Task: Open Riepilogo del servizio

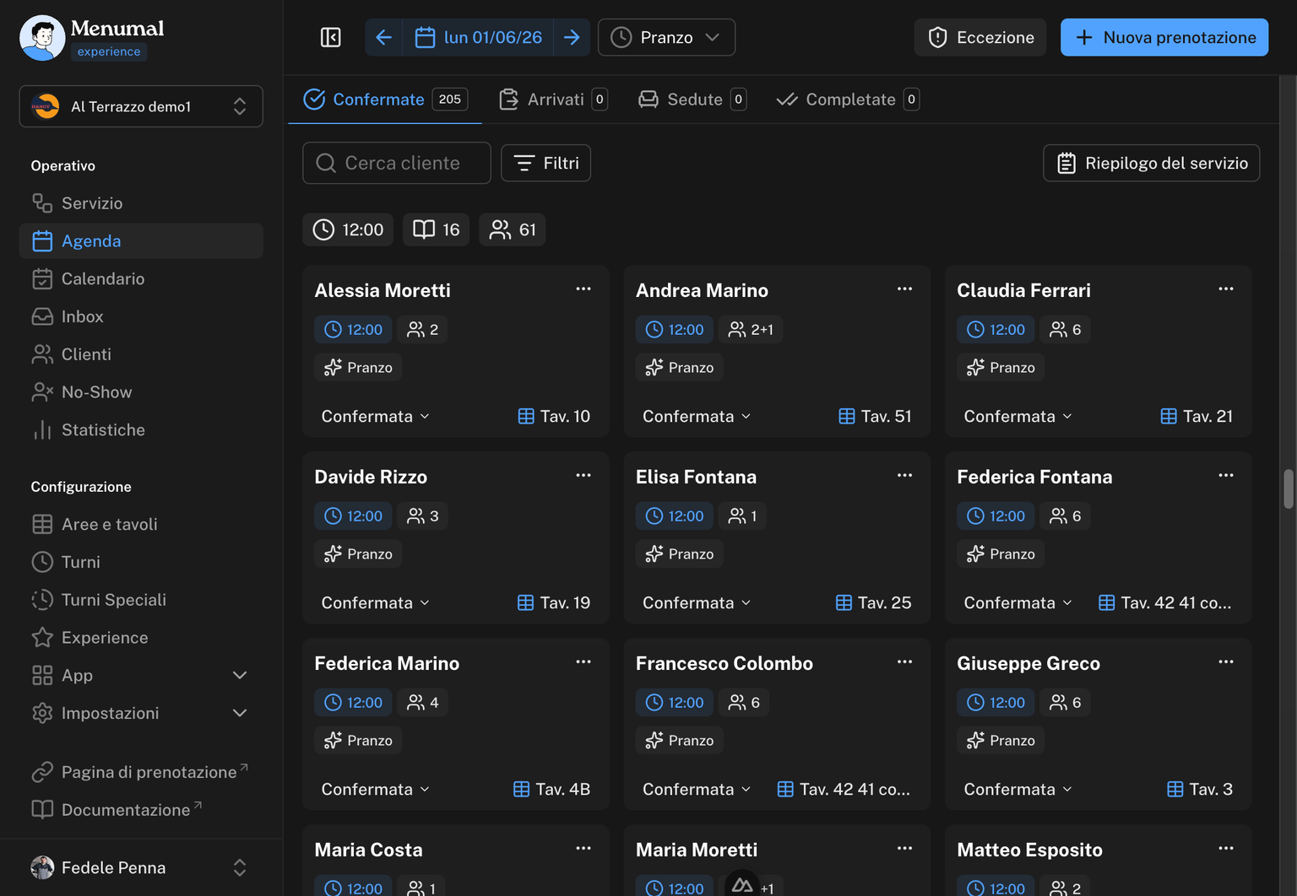Action: pyautogui.click(x=1152, y=163)
